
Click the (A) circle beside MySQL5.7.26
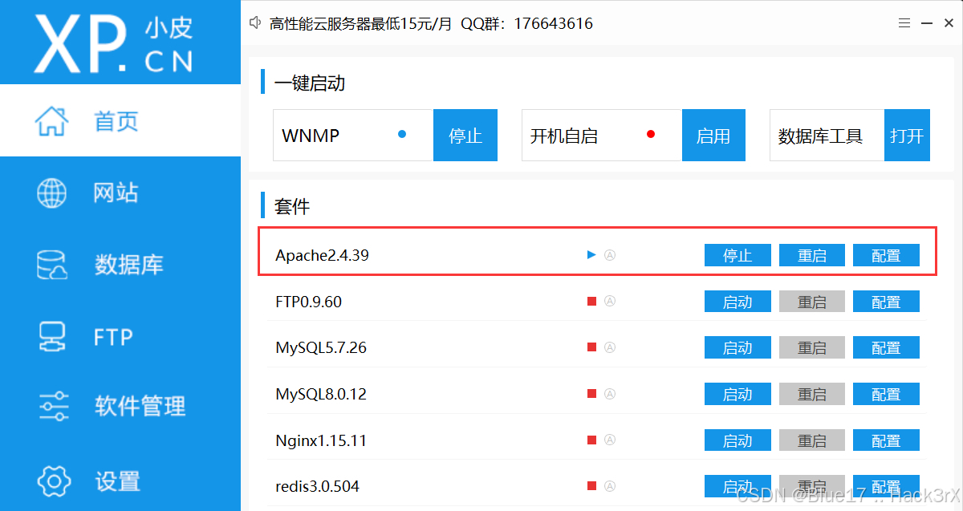(610, 347)
